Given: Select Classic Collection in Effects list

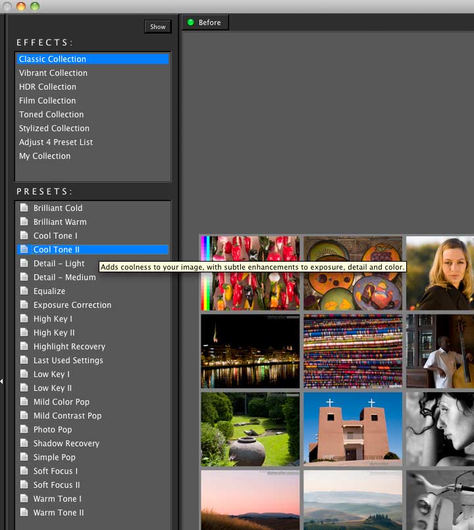Looking at the screenshot, I should point(93,59).
